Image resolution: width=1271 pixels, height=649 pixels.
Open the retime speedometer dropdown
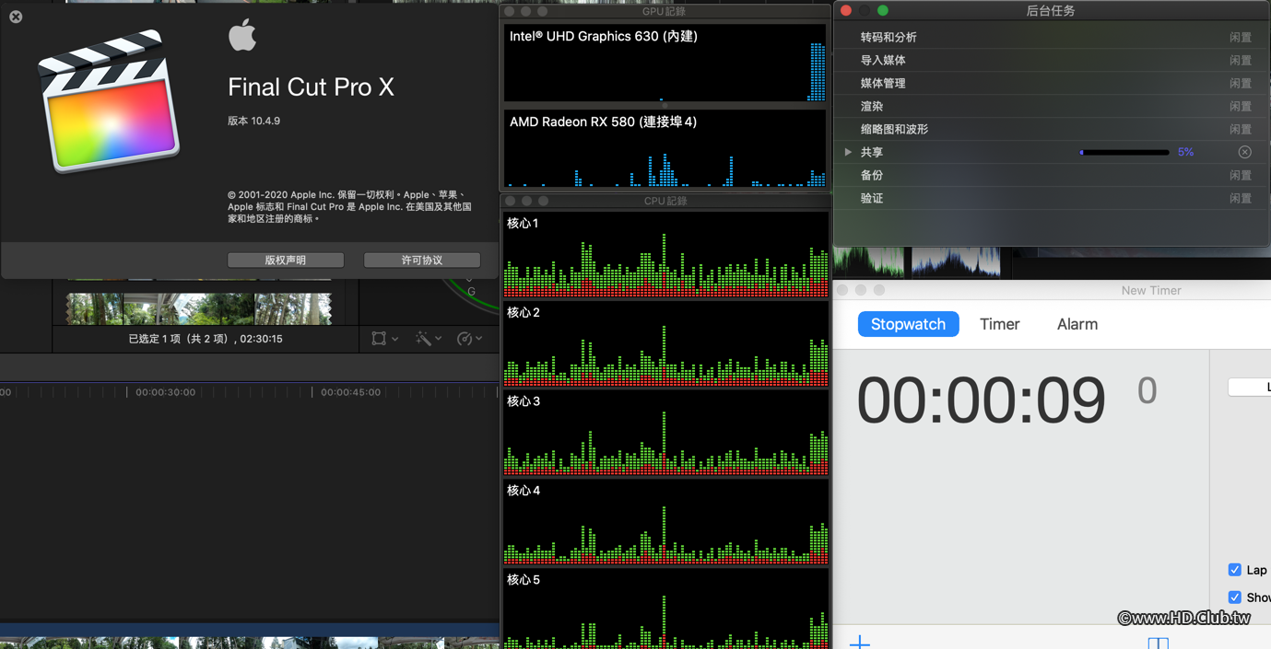pyautogui.click(x=469, y=339)
